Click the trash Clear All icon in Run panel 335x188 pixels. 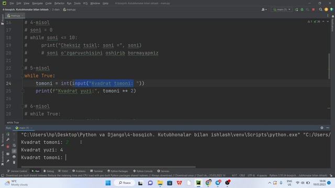click(14, 162)
